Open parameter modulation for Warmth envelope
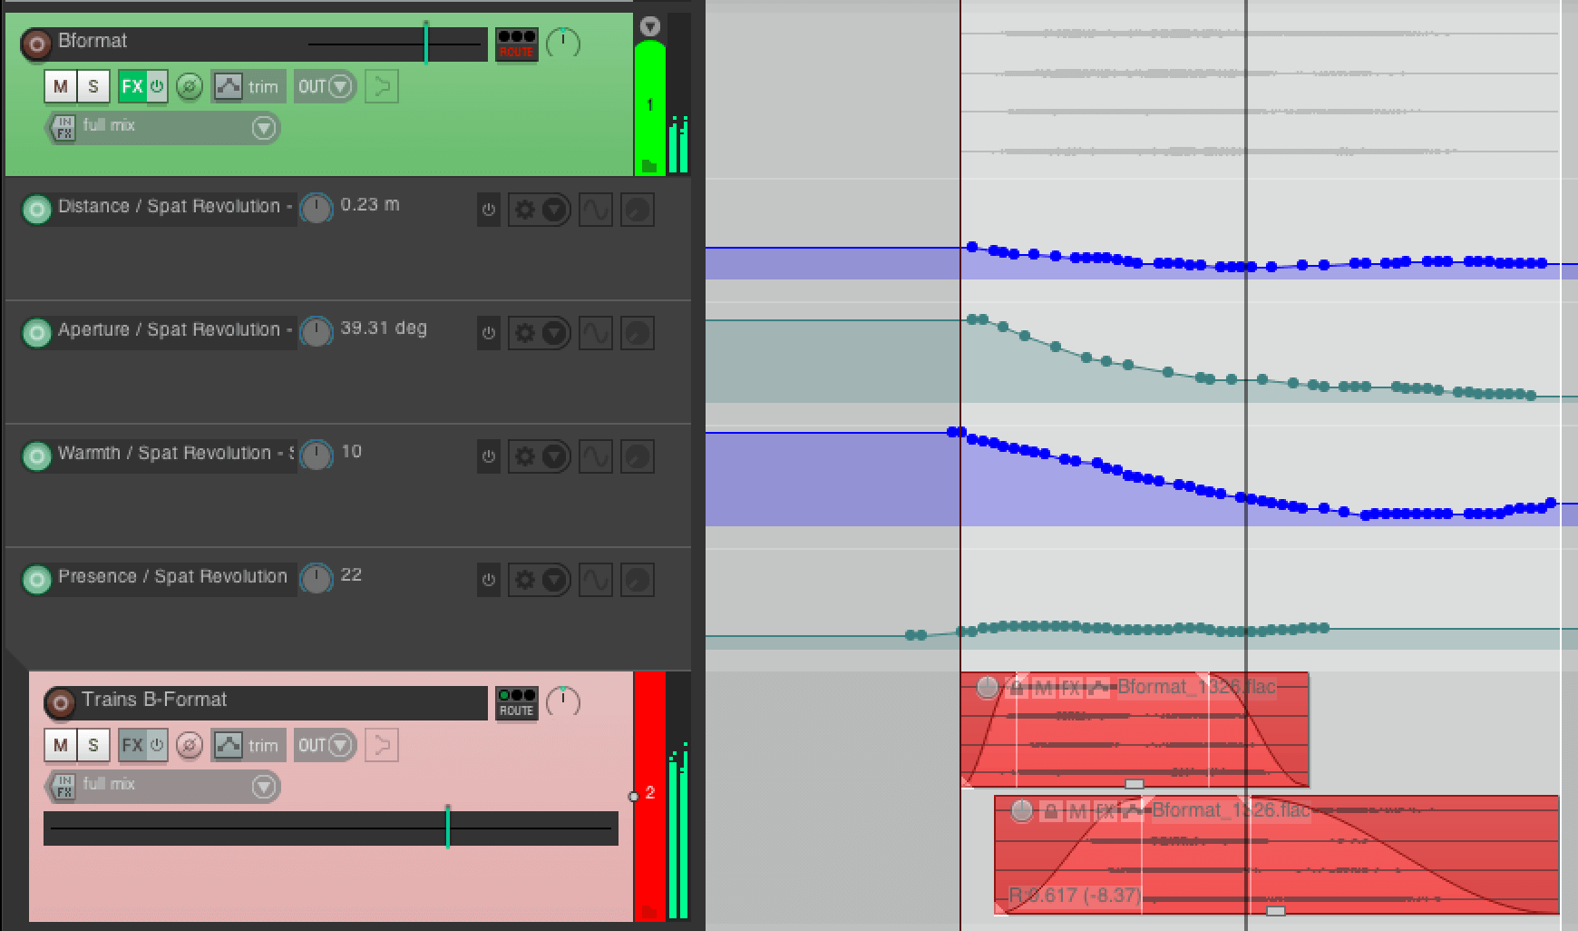Viewport: 1578px width, 931px height. pyautogui.click(x=595, y=456)
